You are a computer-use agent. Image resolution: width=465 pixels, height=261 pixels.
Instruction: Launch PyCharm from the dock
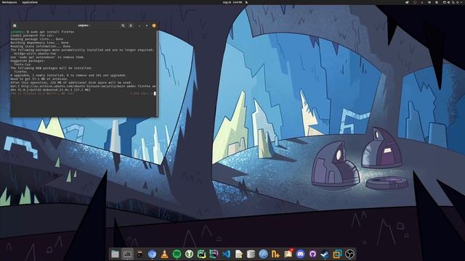pos(202,254)
